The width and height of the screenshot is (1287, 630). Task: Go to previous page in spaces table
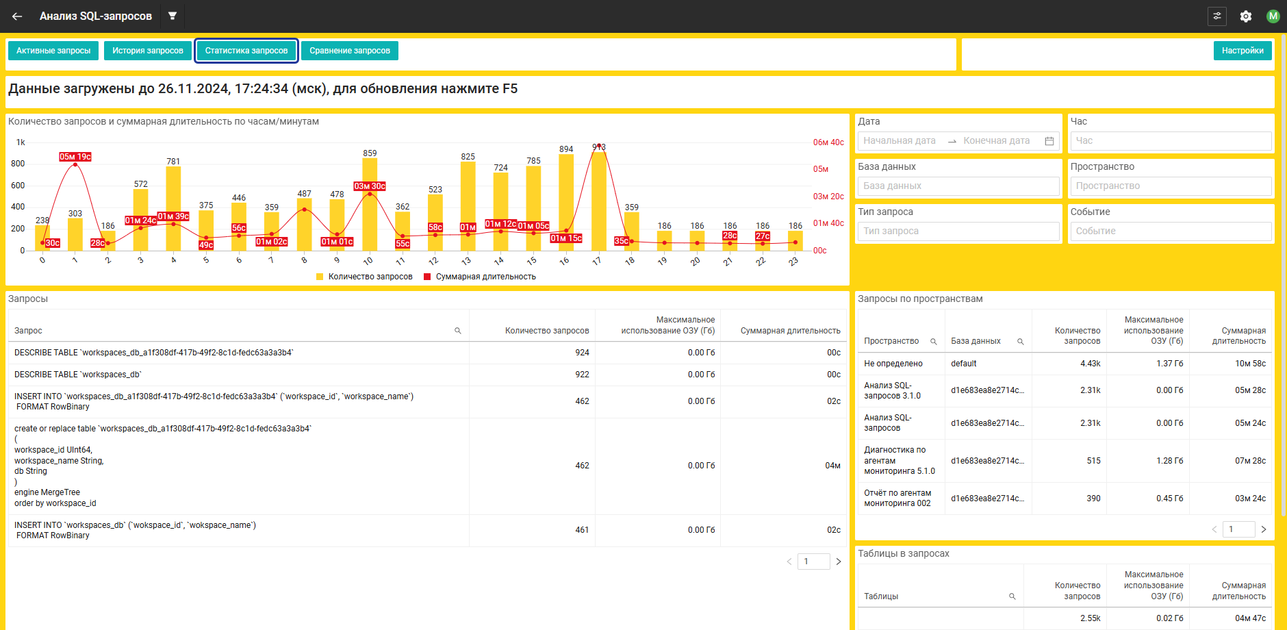[1214, 529]
